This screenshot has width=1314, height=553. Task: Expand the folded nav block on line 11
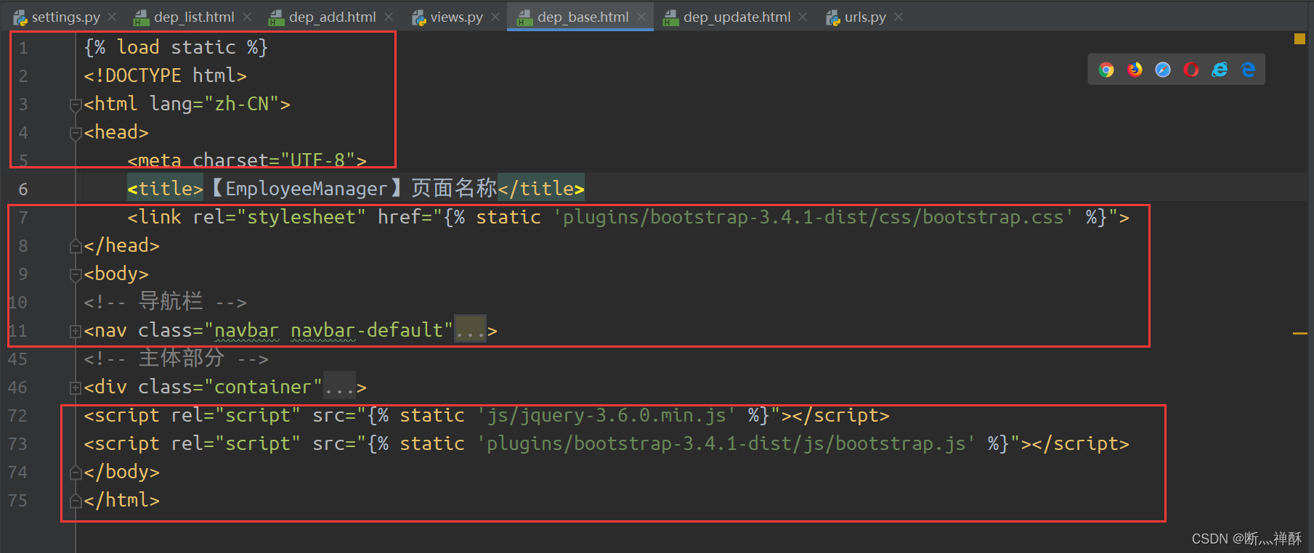pos(75,331)
